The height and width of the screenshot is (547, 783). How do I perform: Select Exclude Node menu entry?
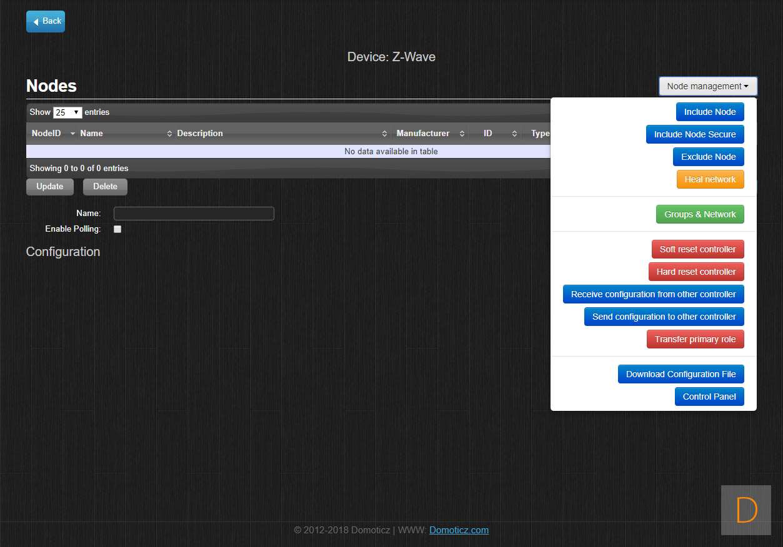(x=708, y=157)
